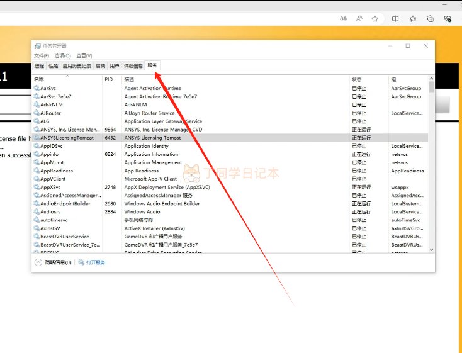This screenshot has width=462, height=353.
Task: Open the 选项(O) menu
Action: pyautogui.click(x=62, y=56)
